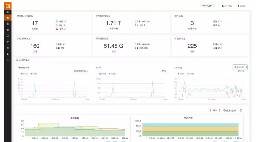Viewport: 259px width, 142px height.
Task: Toggle Read series in IOPS legend
Action: pos(103,74)
